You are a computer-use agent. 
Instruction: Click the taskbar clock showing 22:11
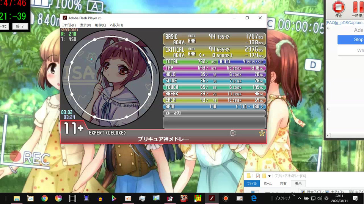pos(339,198)
